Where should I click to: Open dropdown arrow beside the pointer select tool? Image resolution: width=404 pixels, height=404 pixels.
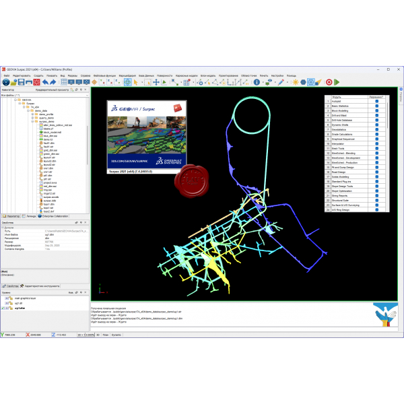click(142, 82)
